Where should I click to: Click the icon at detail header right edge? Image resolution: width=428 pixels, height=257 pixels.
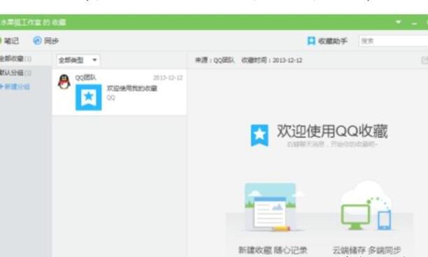(x=425, y=60)
